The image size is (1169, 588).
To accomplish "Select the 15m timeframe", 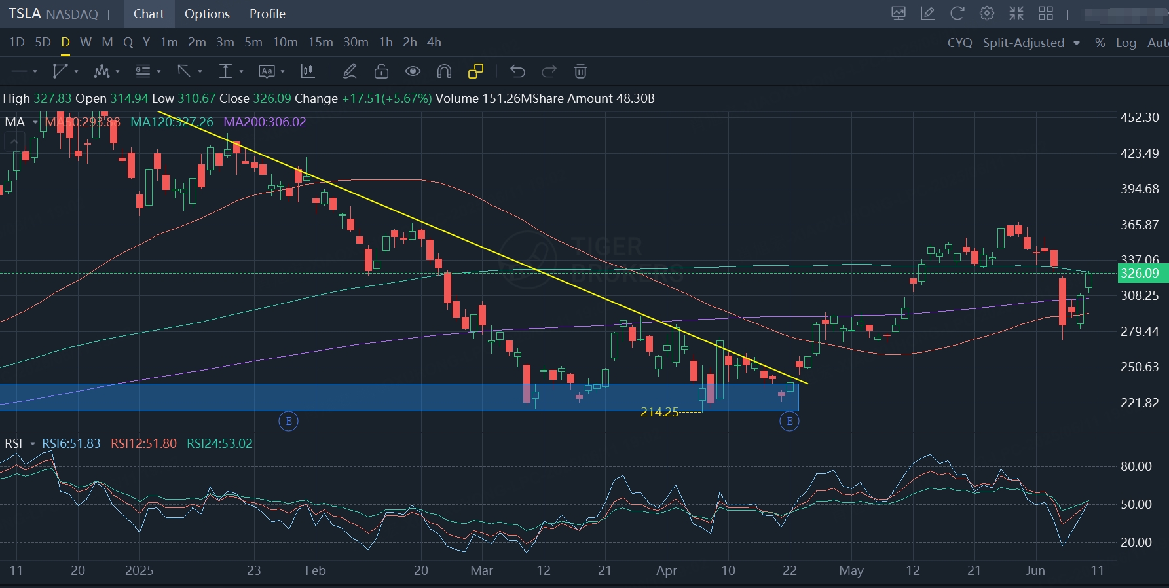I will coord(320,43).
